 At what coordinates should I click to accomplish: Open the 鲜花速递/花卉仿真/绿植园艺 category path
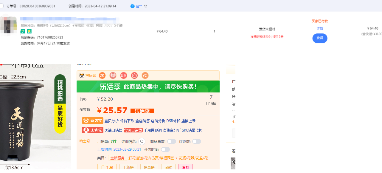[152, 158]
